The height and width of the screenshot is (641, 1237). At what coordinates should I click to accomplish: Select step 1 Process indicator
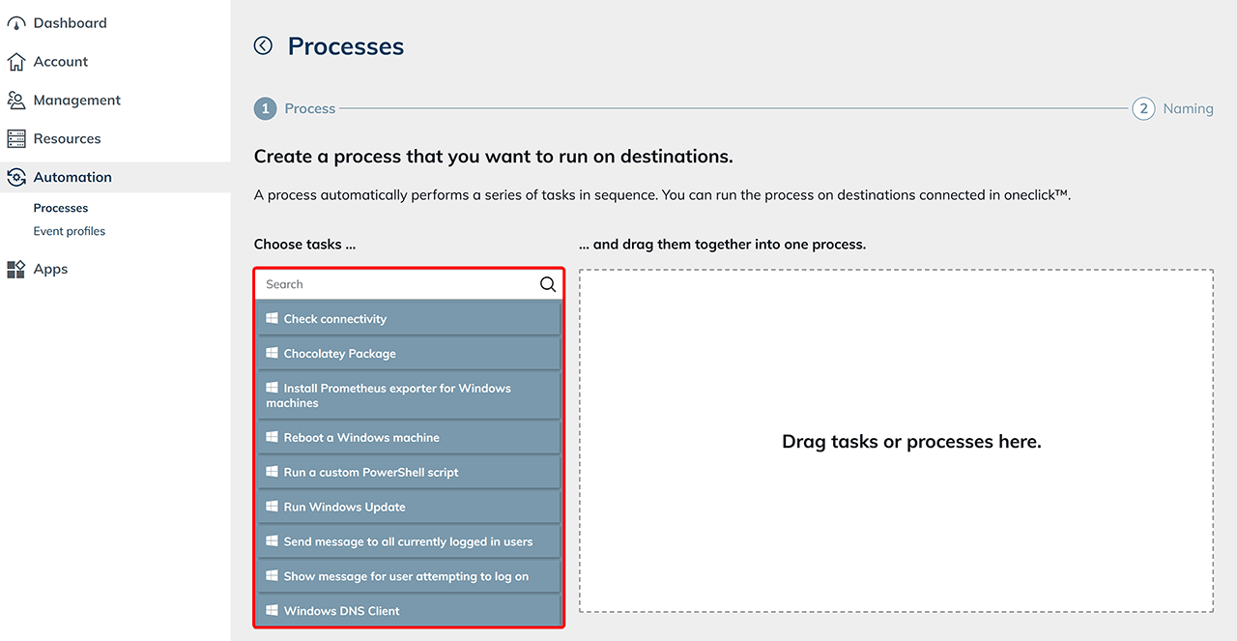(265, 108)
